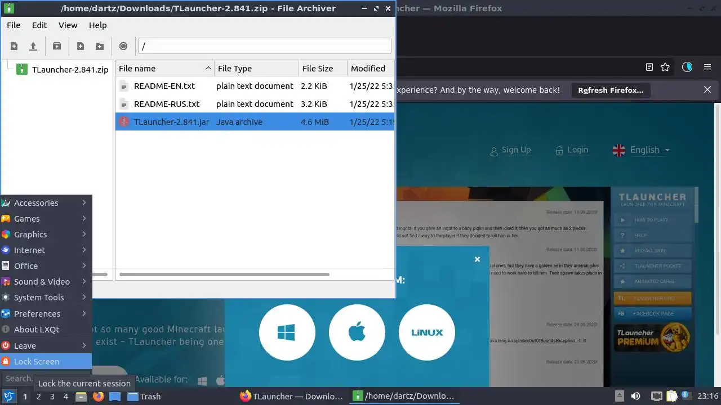Image resolution: width=721 pixels, height=405 pixels.
Task: Select the TLauncher-2.841.zip tree node
Action: pyautogui.click(x=70, y=70)
